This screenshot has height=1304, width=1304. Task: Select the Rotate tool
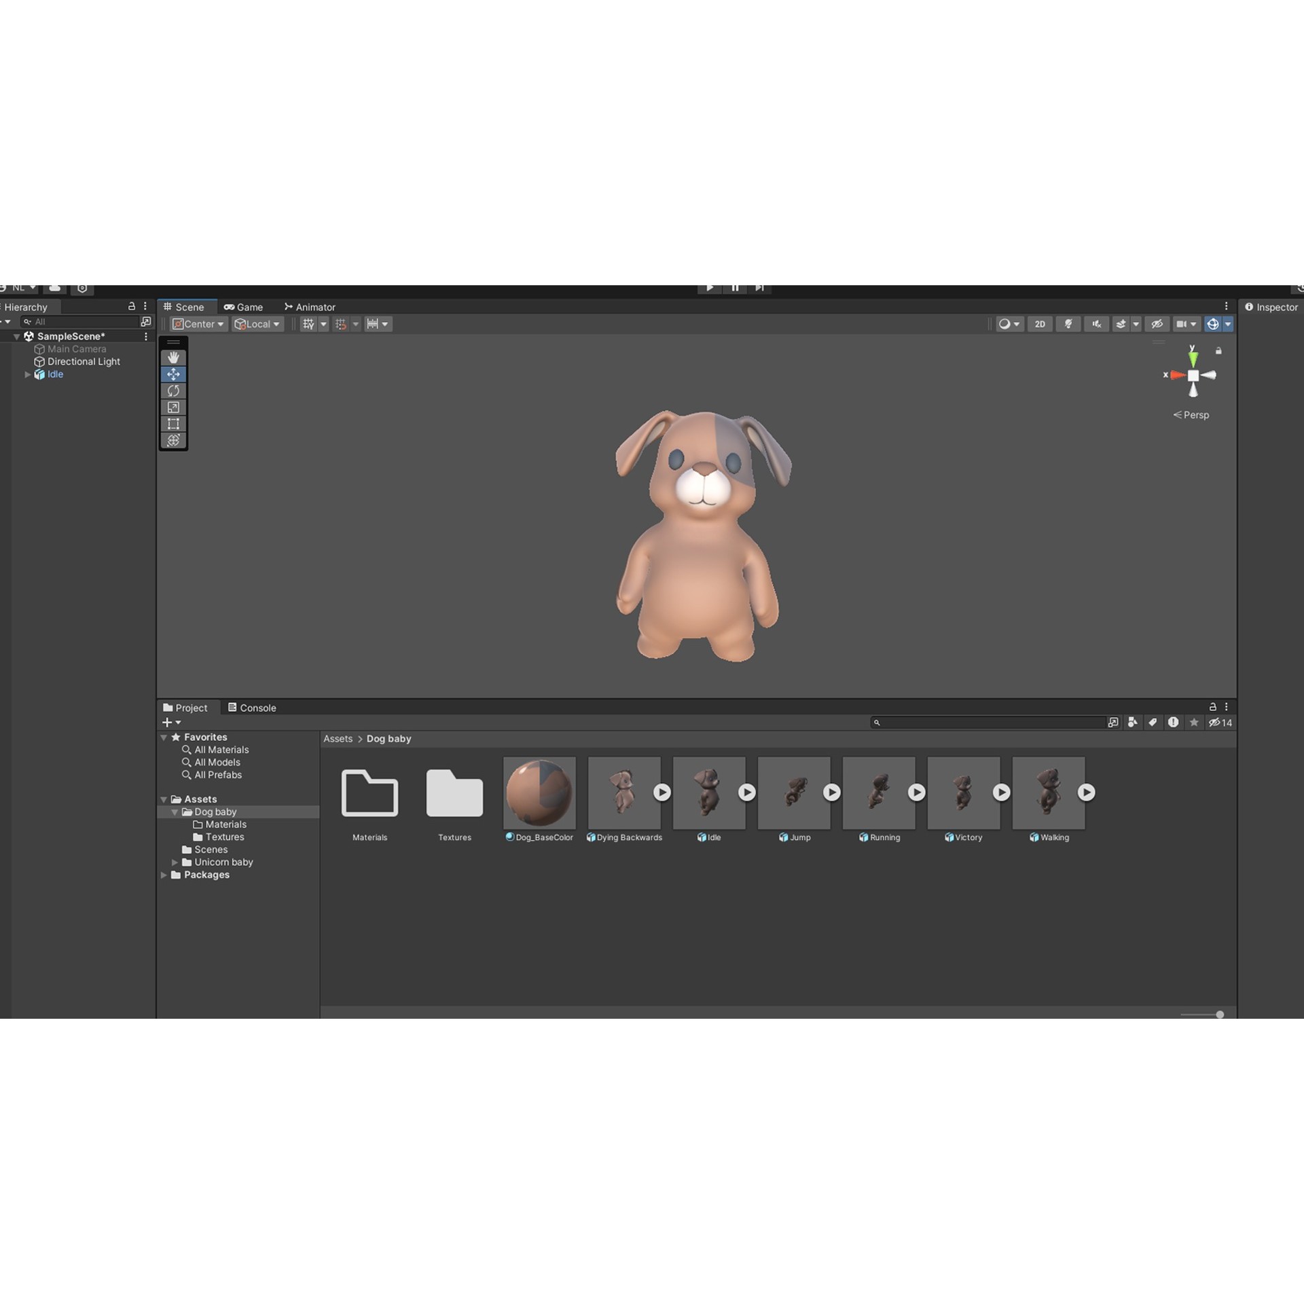[x=173, y=391]
